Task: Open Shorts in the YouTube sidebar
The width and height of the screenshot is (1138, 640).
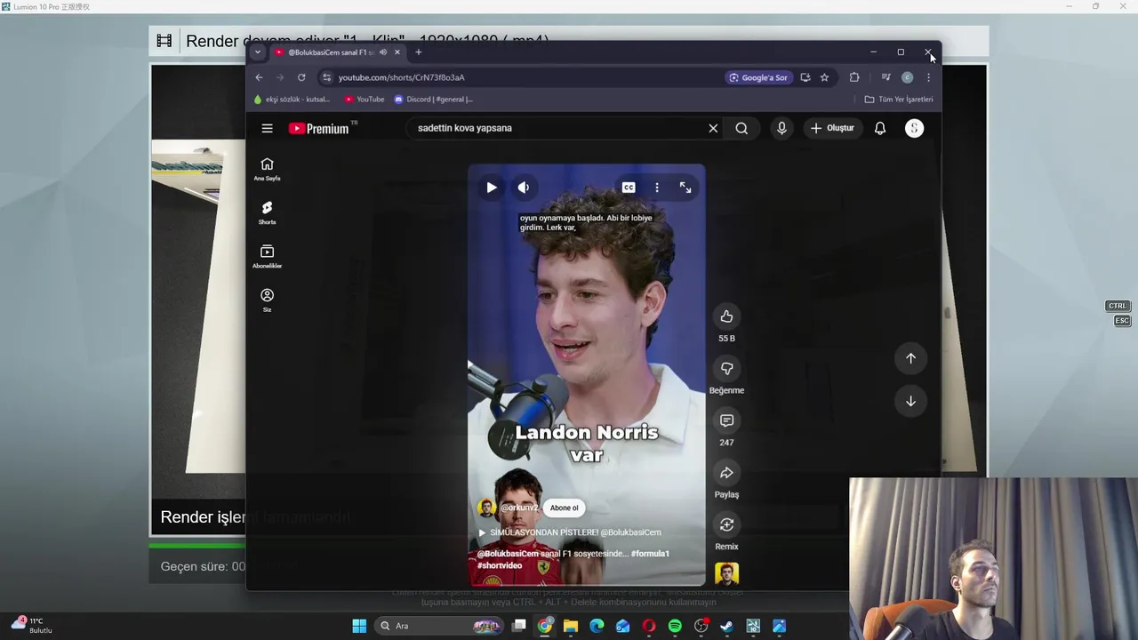Action: (x=267, y=212)
